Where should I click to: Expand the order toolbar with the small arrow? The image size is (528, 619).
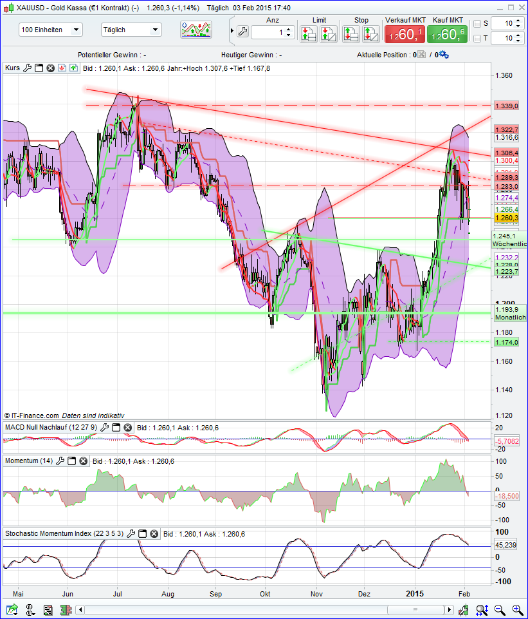coord(232,30)
